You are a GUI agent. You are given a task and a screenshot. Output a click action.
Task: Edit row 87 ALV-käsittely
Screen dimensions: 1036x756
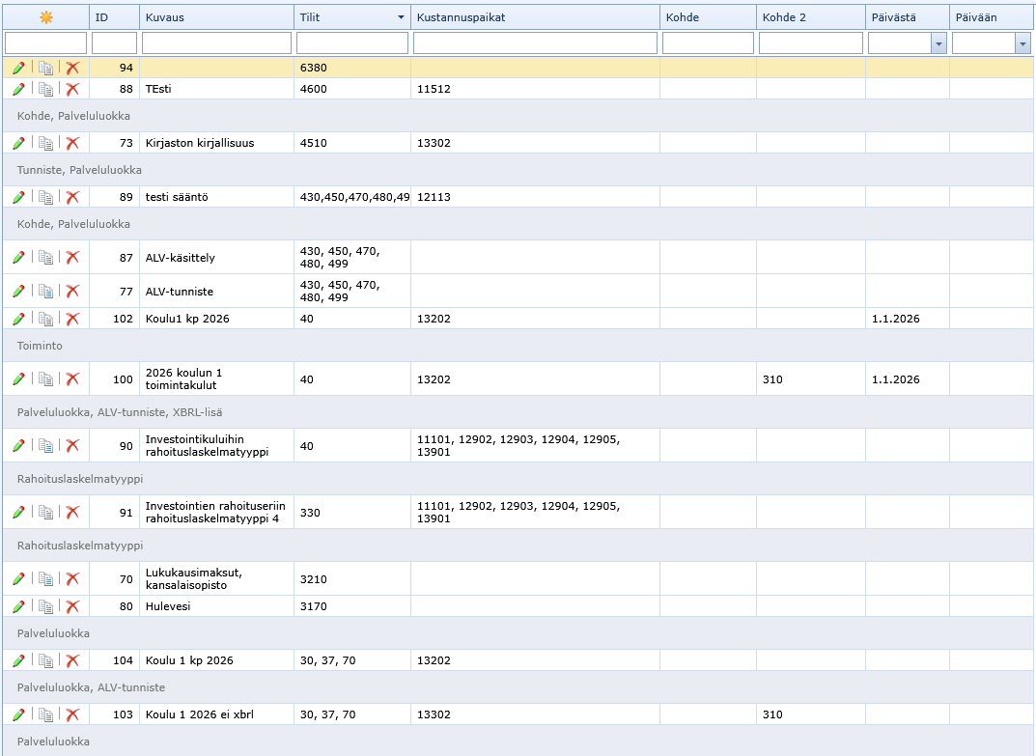click(x=18, y=258)
